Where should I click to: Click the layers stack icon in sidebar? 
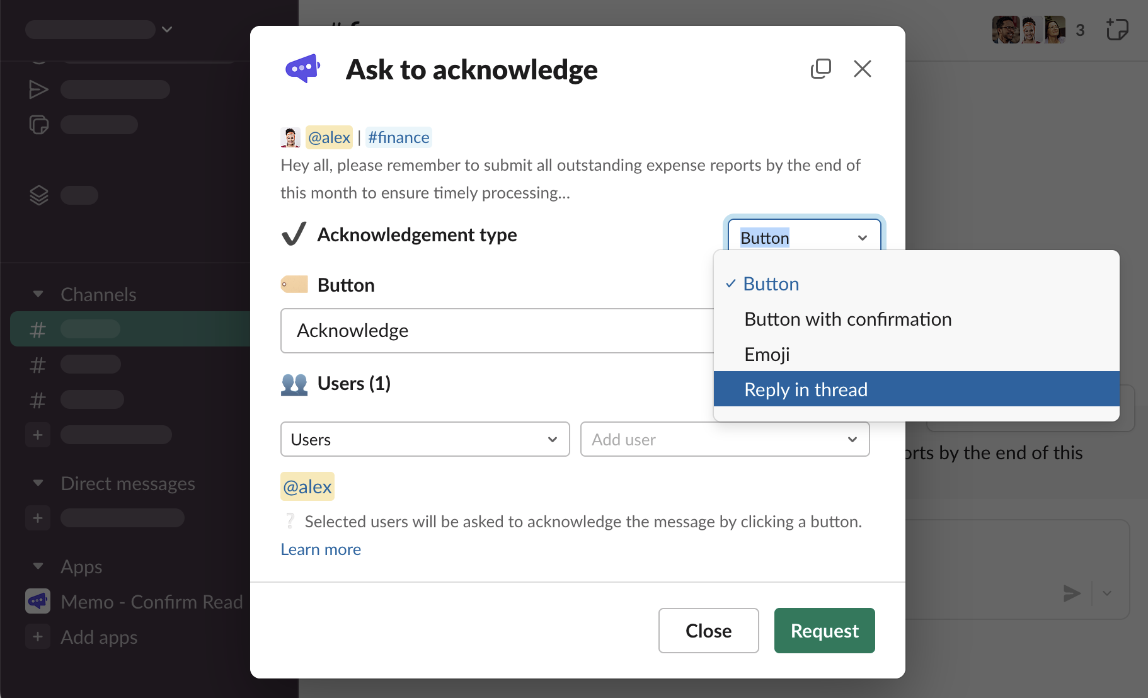pyautogui.click(x=38, y=195)
